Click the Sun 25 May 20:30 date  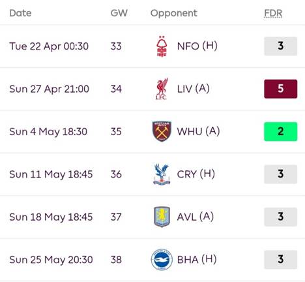[x=51, y=260]
